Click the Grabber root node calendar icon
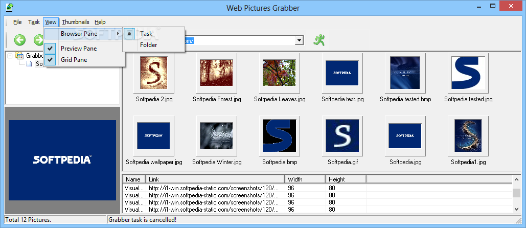This screenshot has width=526, height=228. click(x=19, y=56)
